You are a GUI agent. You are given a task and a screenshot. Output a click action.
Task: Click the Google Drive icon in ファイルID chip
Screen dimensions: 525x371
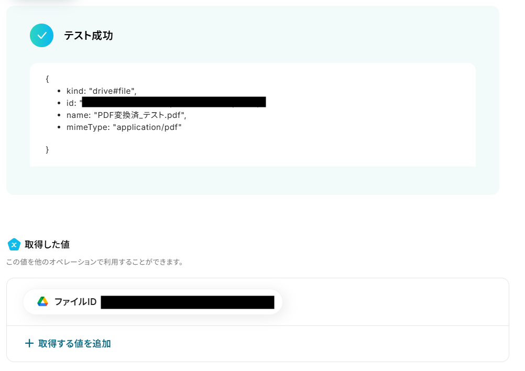click(x=42, y=302)
